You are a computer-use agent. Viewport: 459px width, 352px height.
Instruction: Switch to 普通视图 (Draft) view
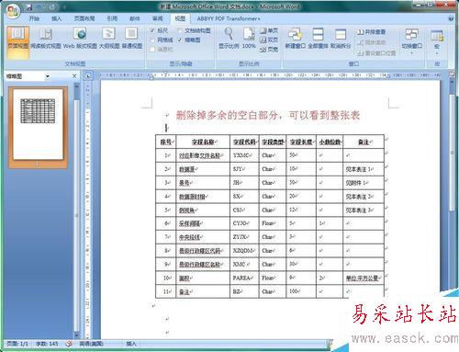click(132, 39)
